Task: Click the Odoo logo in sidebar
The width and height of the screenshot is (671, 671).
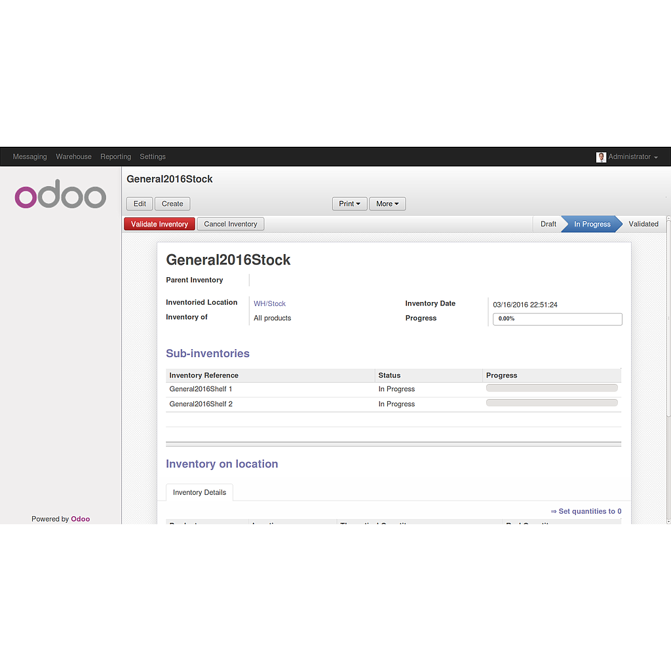Action: pos(60,195)
